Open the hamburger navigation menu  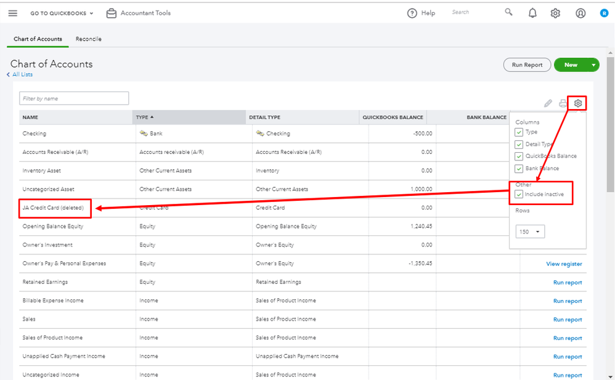tap(13, 13)
